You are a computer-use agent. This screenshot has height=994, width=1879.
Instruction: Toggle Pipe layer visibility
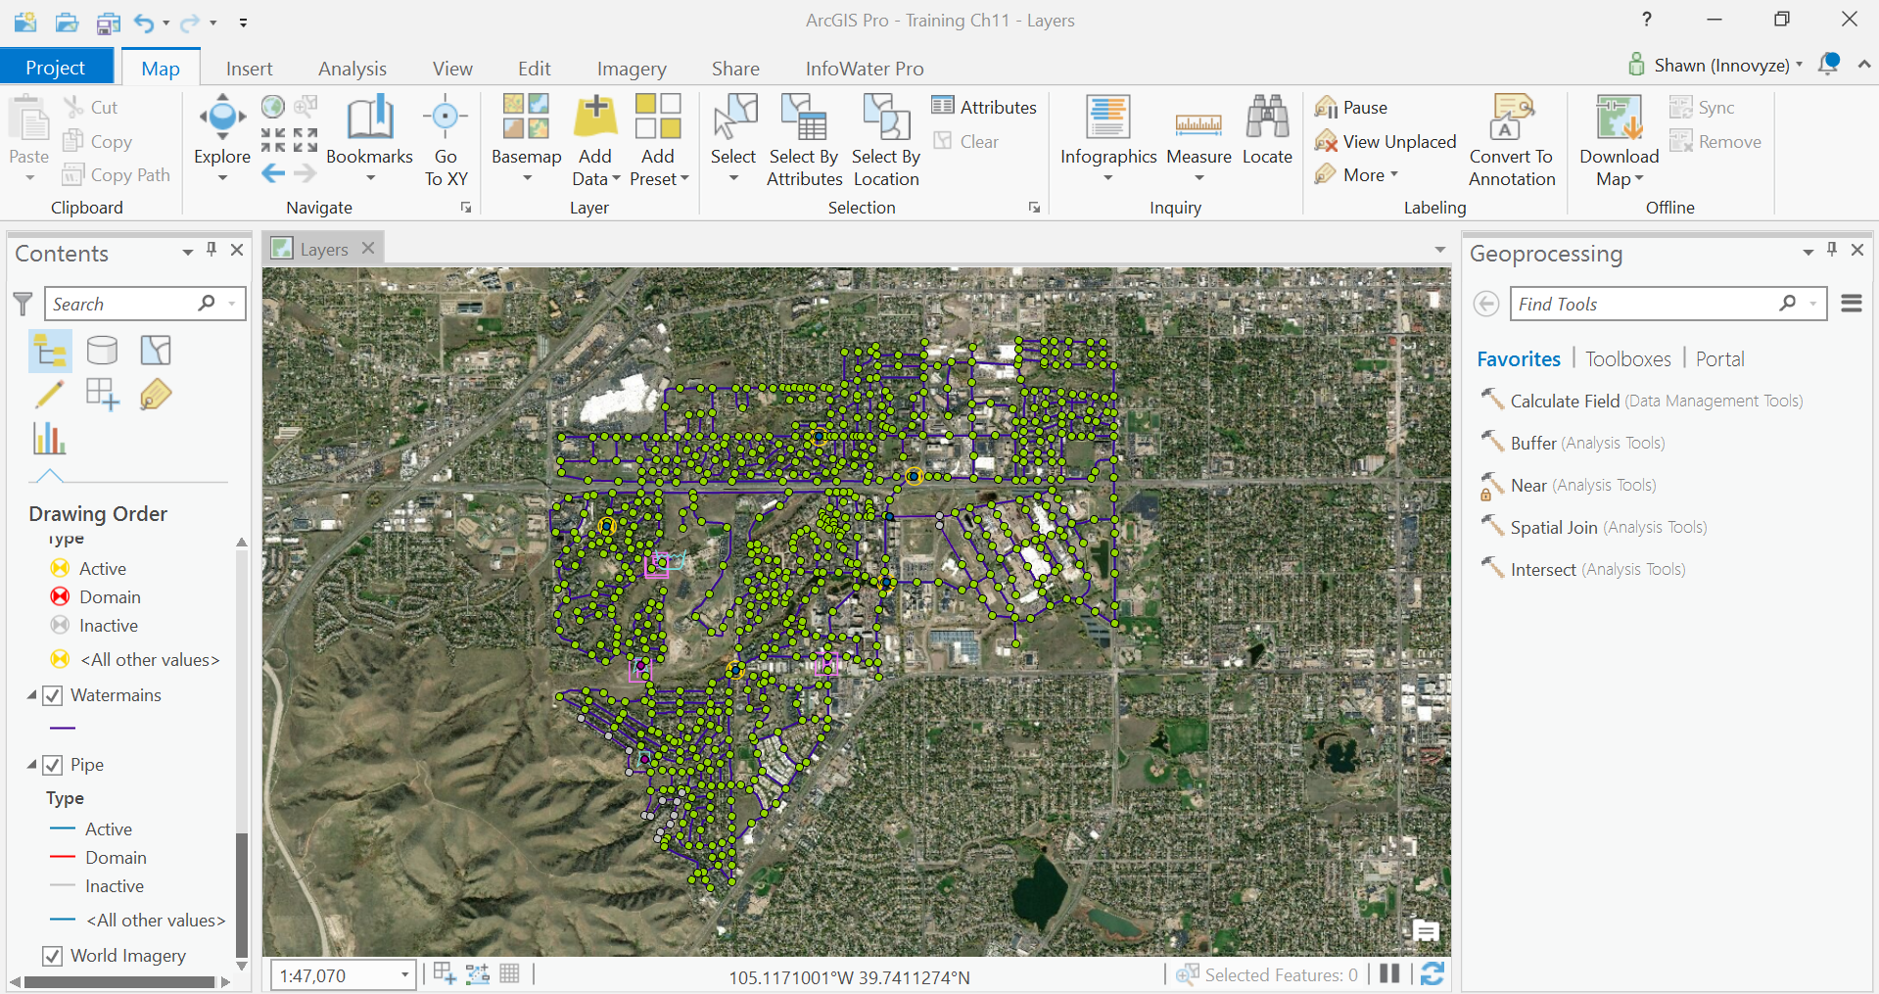click(54, 765)
